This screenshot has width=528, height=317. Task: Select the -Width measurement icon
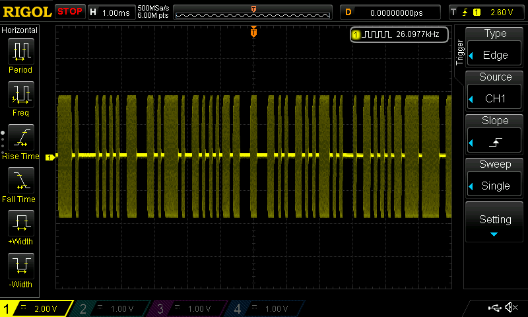pyautogui.click(x=21, y=265)
